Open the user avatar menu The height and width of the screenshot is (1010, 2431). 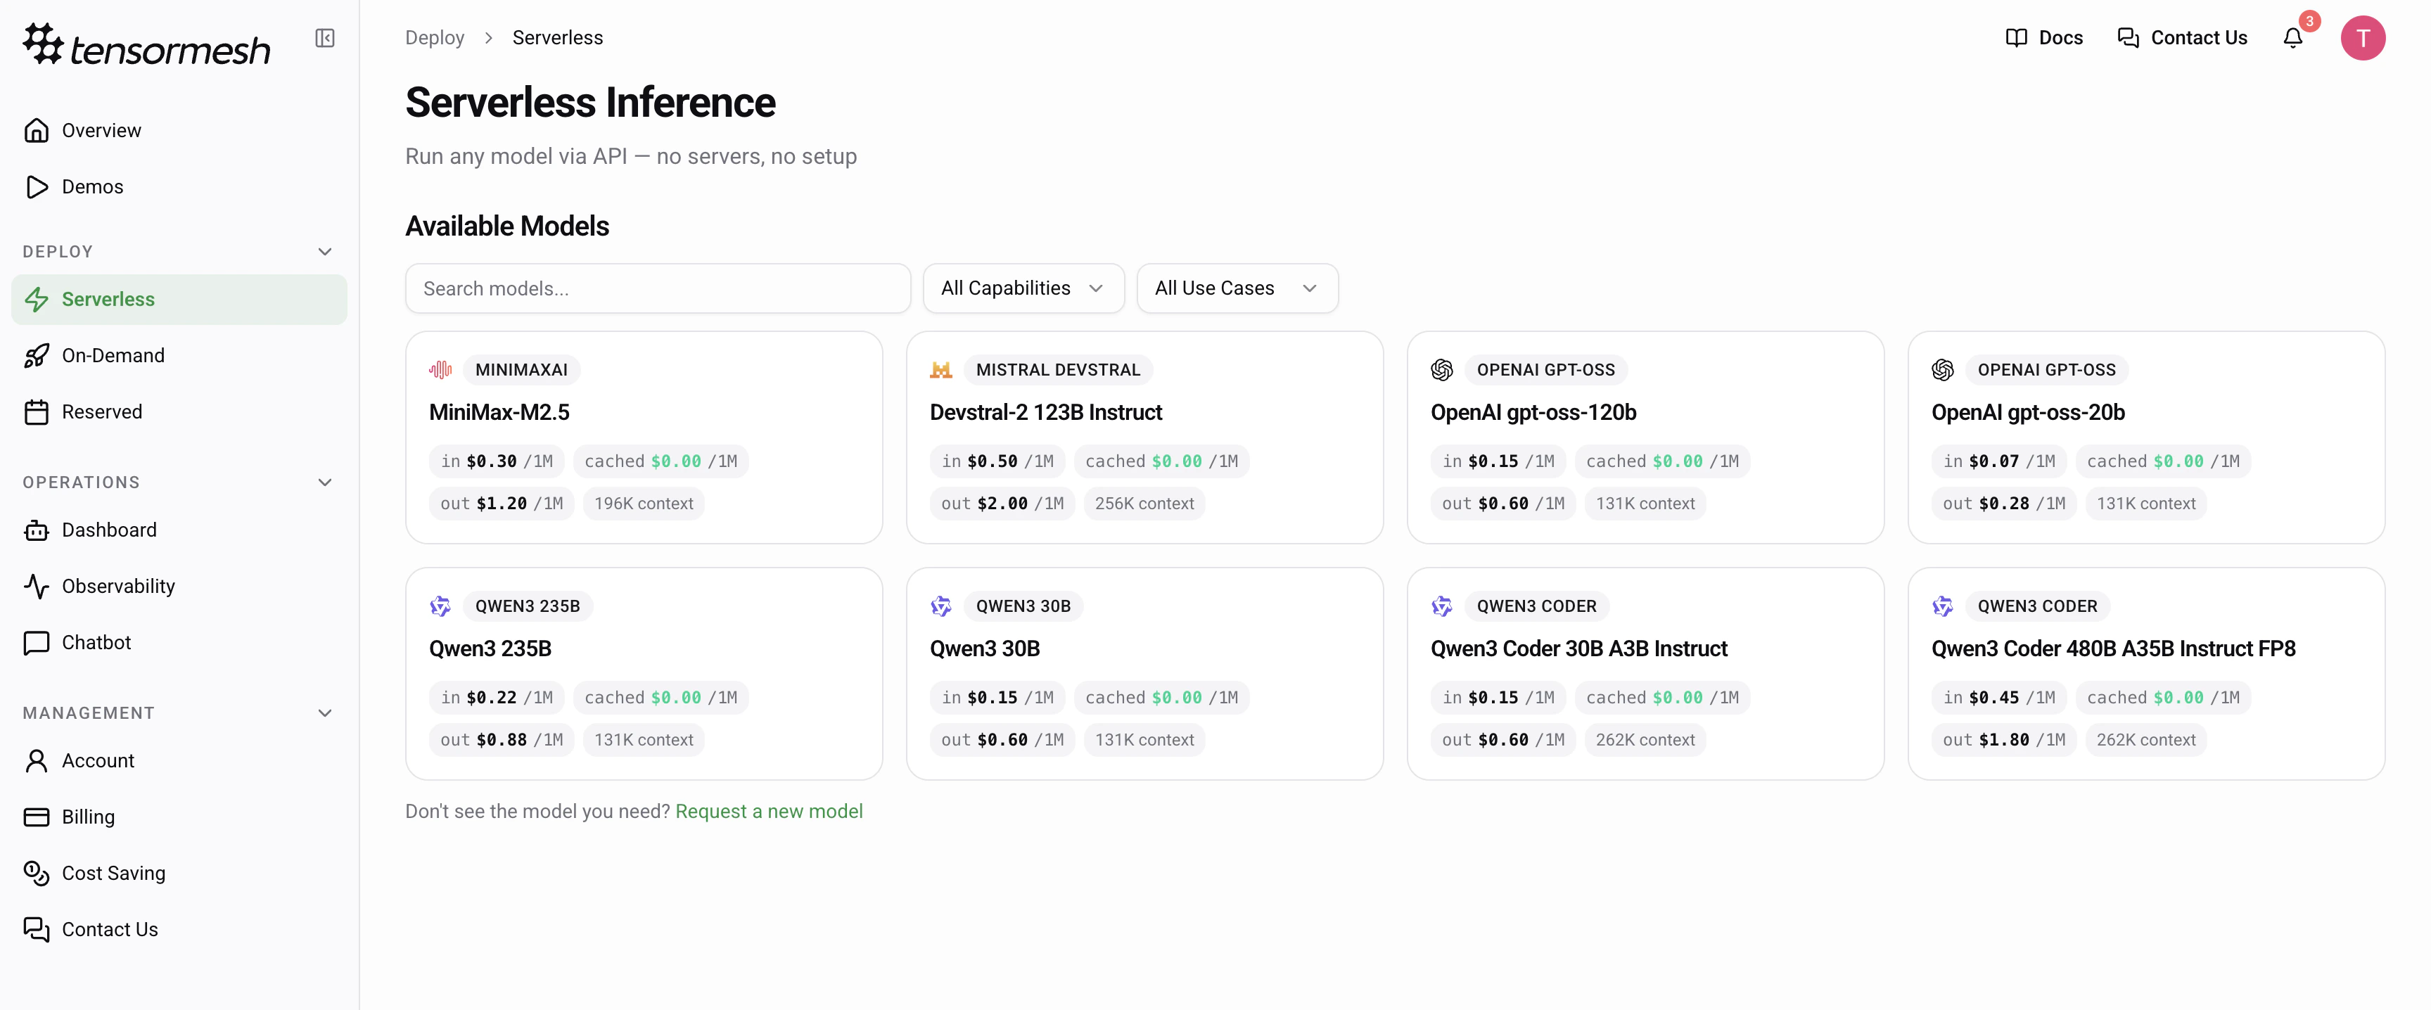[x=2362, y=38]
